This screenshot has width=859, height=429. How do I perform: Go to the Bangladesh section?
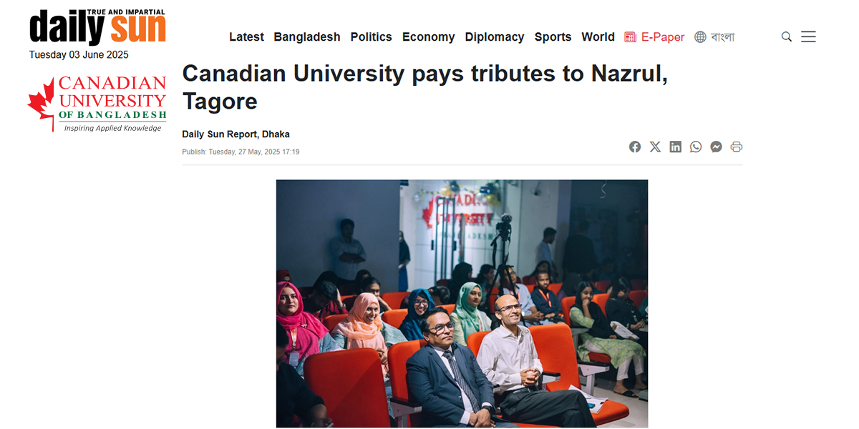(x=307, y=37)
